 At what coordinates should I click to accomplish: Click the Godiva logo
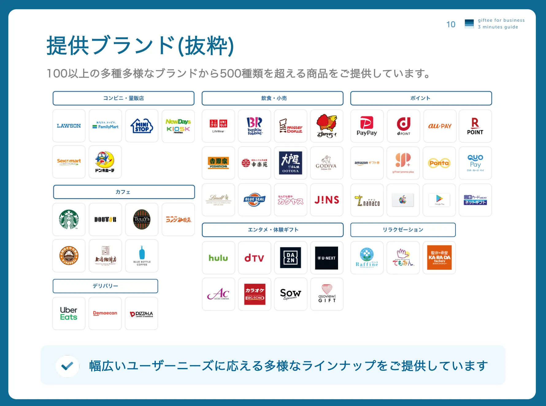tap(326, 163)
